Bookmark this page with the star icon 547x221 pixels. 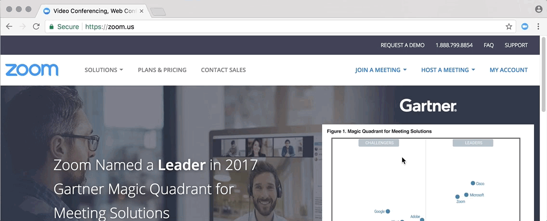(508, 26)
